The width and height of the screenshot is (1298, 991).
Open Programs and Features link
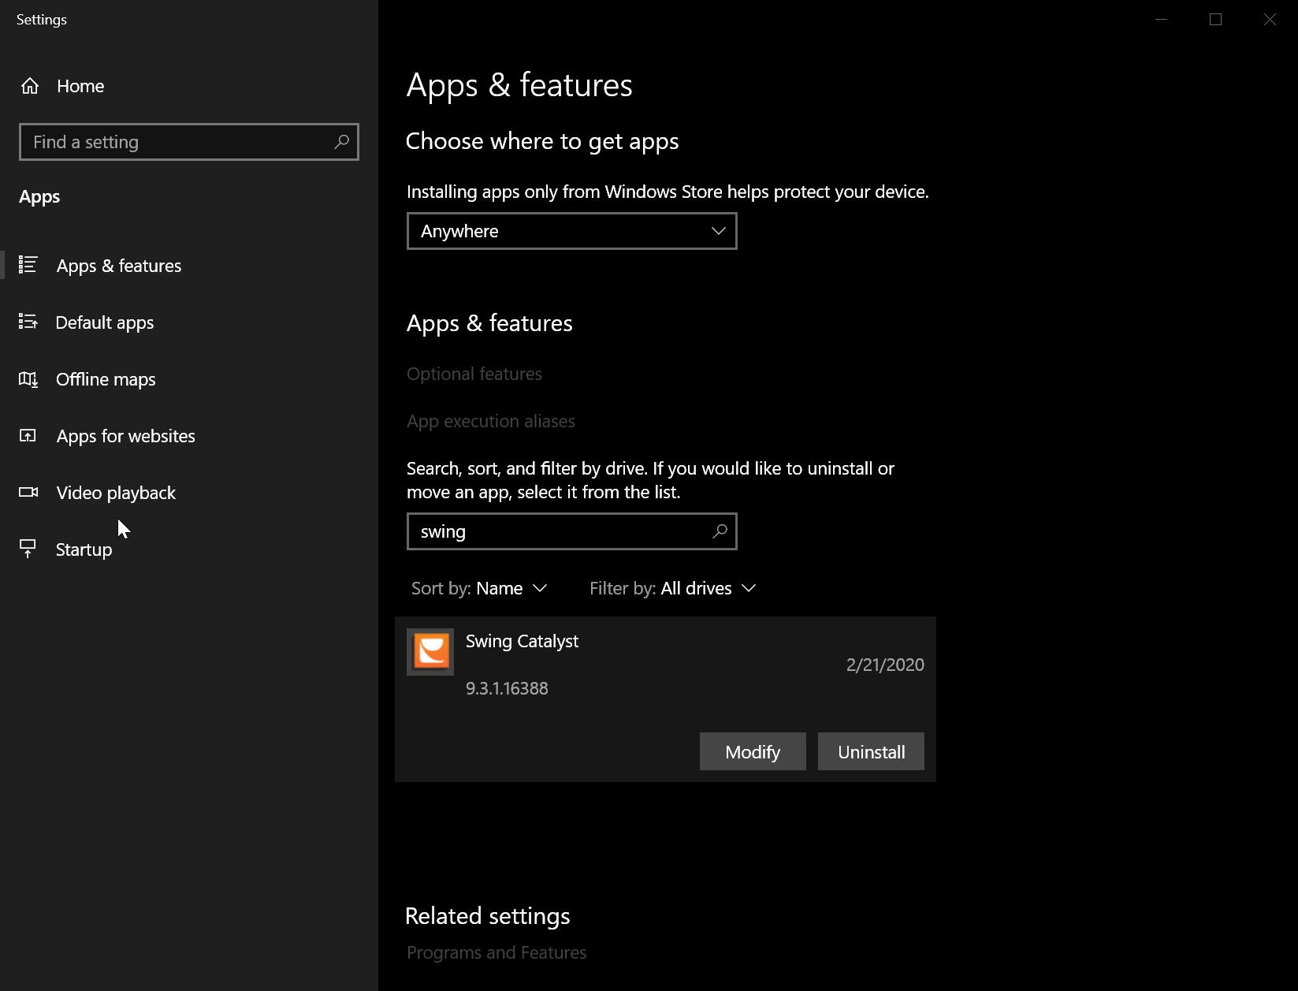point(497,952)
